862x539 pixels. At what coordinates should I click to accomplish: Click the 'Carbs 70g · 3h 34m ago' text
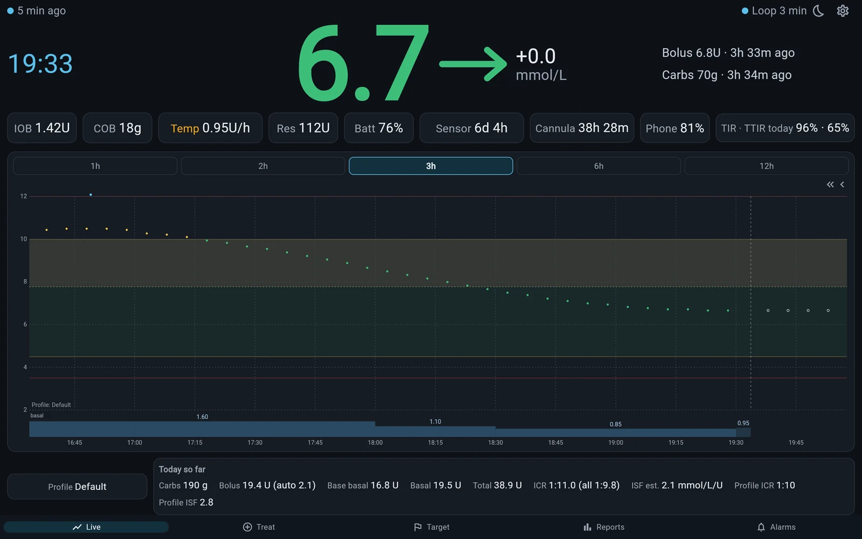pos(727,75)
